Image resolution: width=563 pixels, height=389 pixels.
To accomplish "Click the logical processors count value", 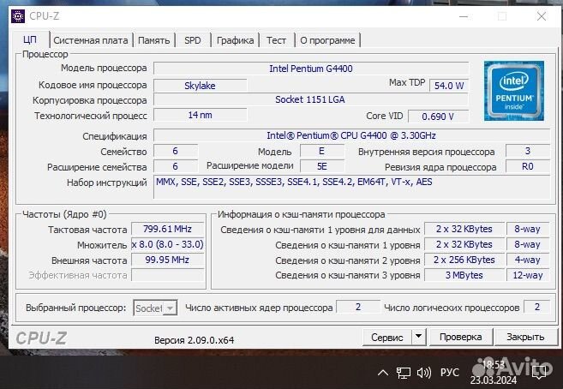I will point(536,307).
